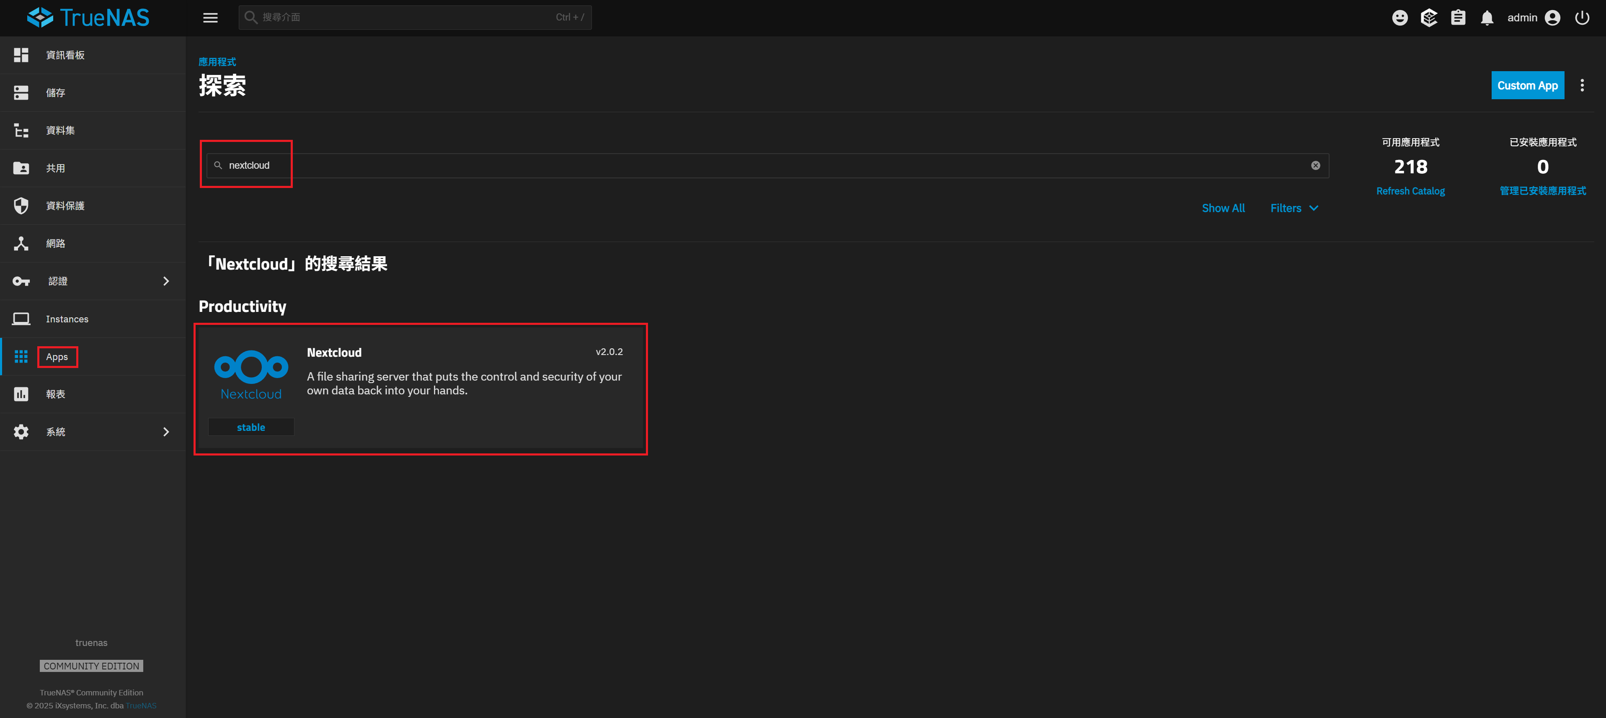The height and width of the screenshot is (718, 1606).
Task: Open Instances menu item
Action: [67, 319]
